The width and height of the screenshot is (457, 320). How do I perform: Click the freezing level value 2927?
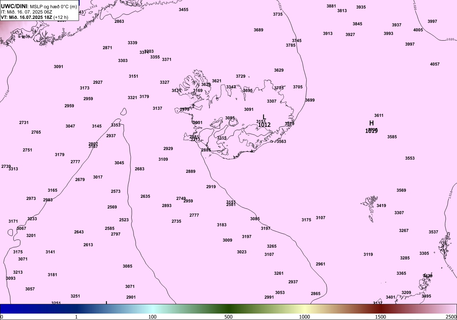pos(98,82)
